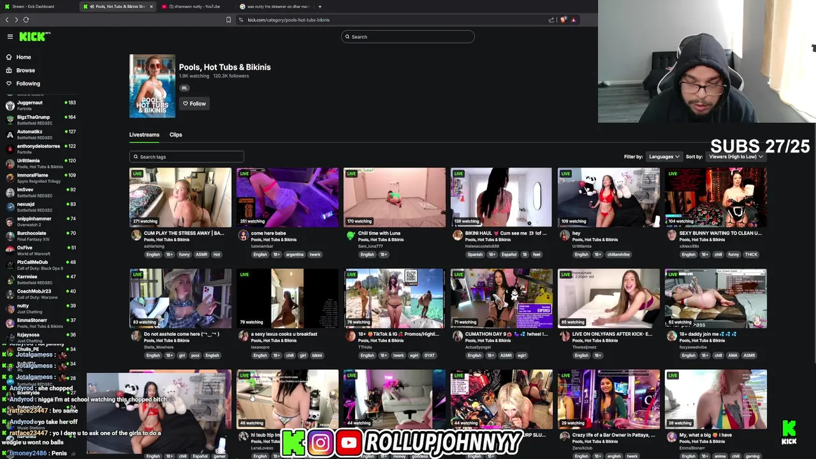Open the nutty channel in sidebar
The width and height of the screenshot is (816, 459).
[x=40, y=309]
